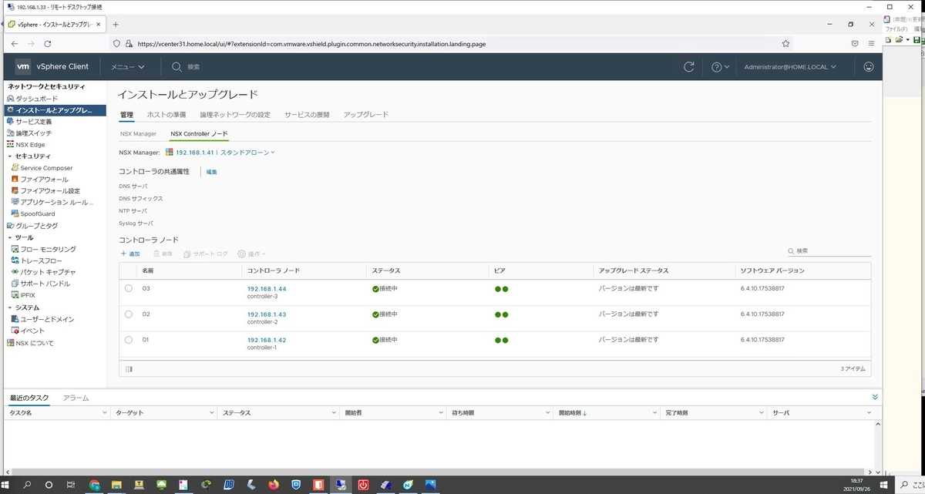The width and height of the screenshot is (925, 494).
Task: Collapse the ツール section in the sidebar
Action: (x=9, y=237)
